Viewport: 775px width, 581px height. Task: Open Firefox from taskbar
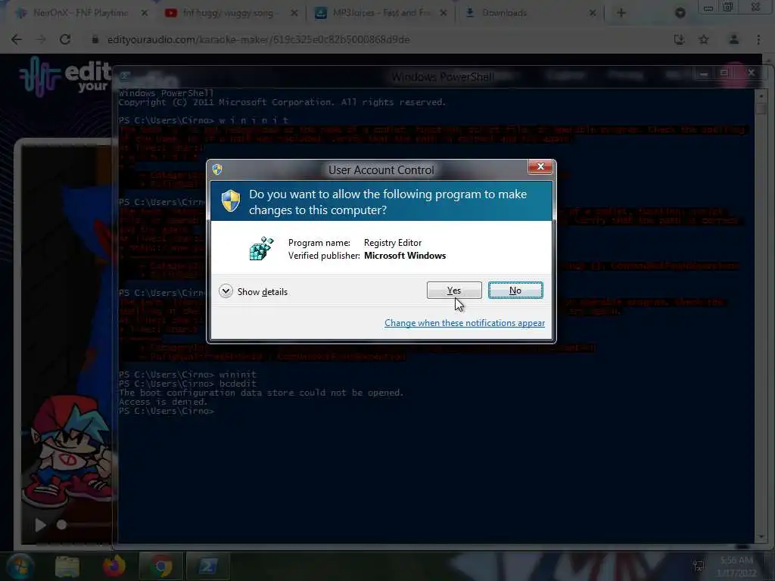(x=114, y=566)
